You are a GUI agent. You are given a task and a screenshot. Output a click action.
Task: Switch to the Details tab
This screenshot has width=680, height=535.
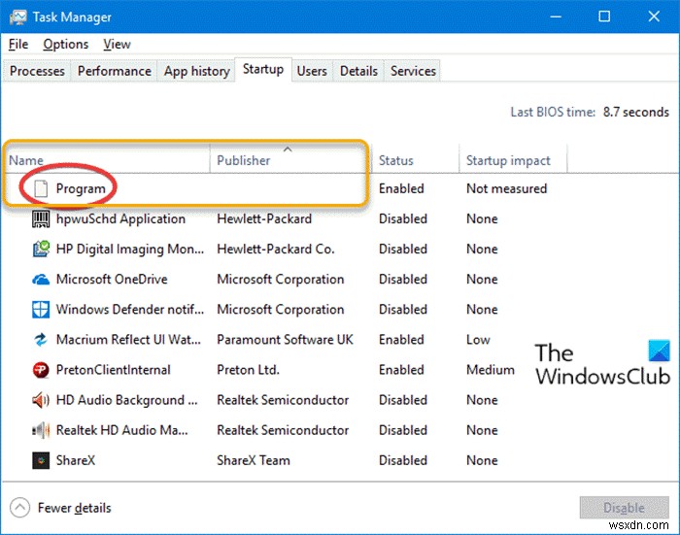click(358, 71)
